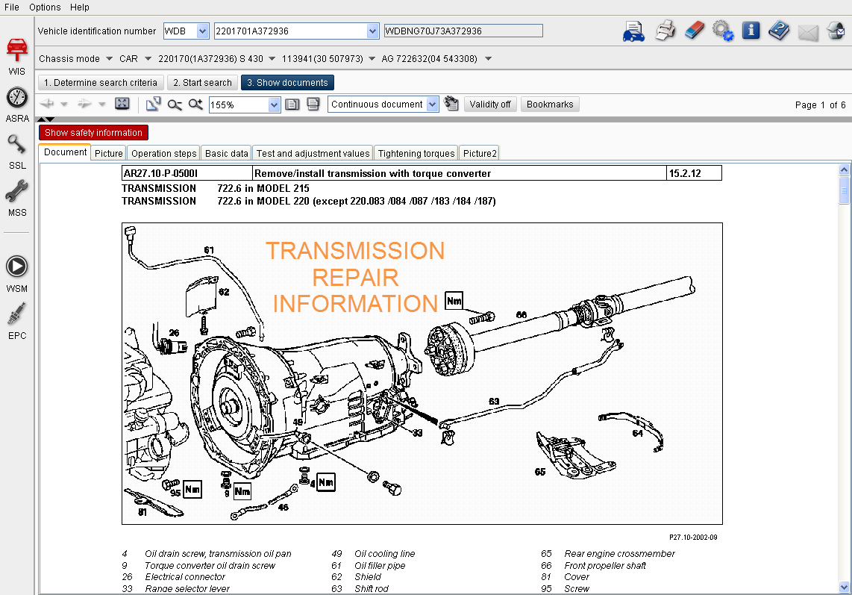This screenshot has width=852, height=595.
Task: Open the back history dropdown arrow
Action: click(64, 104)
